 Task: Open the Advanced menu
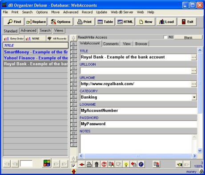pyautogui.click(x=71, y=12)
